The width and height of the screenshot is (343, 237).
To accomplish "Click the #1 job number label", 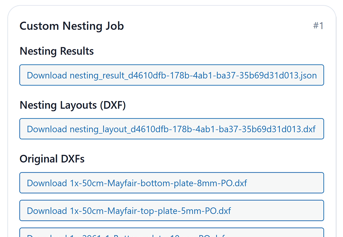I will click(x=318, y=26).
